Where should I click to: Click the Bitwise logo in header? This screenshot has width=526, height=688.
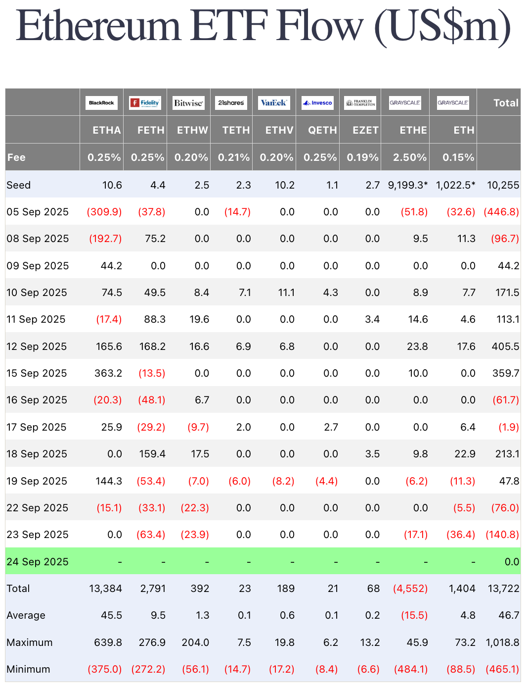[x=188, y=103]
